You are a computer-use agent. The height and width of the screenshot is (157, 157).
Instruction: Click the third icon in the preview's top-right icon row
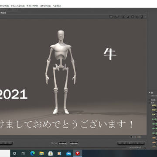123,17
